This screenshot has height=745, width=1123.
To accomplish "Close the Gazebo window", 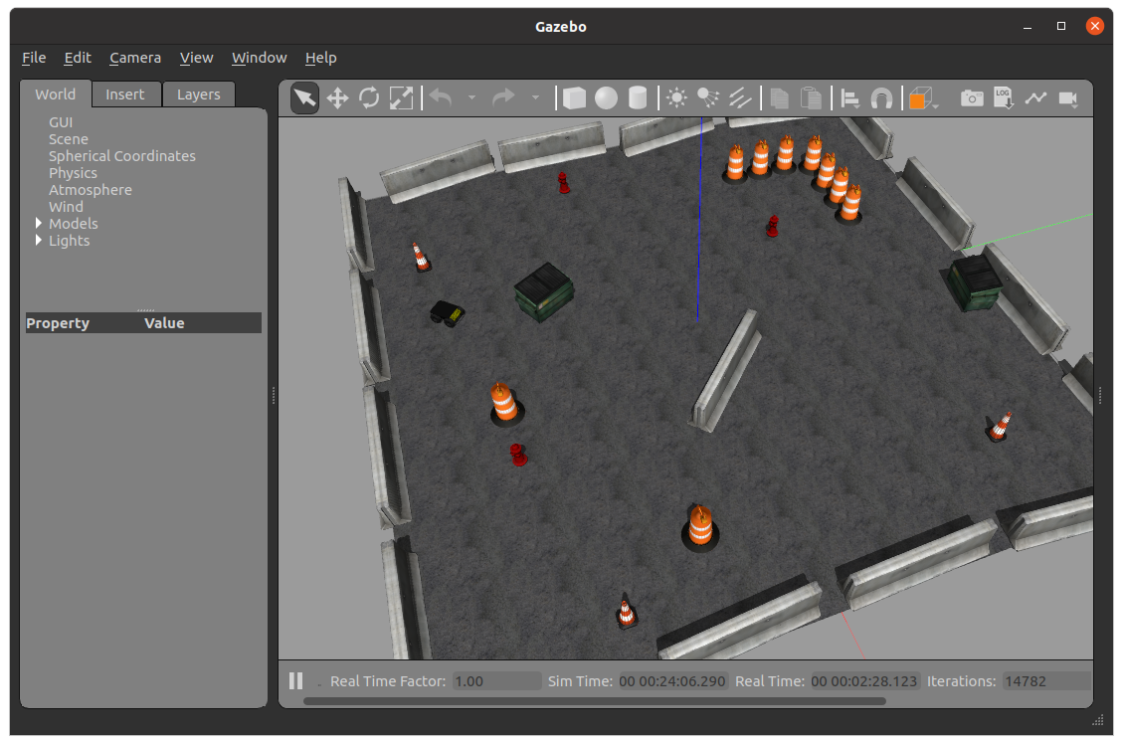I will coord(1095,27).
